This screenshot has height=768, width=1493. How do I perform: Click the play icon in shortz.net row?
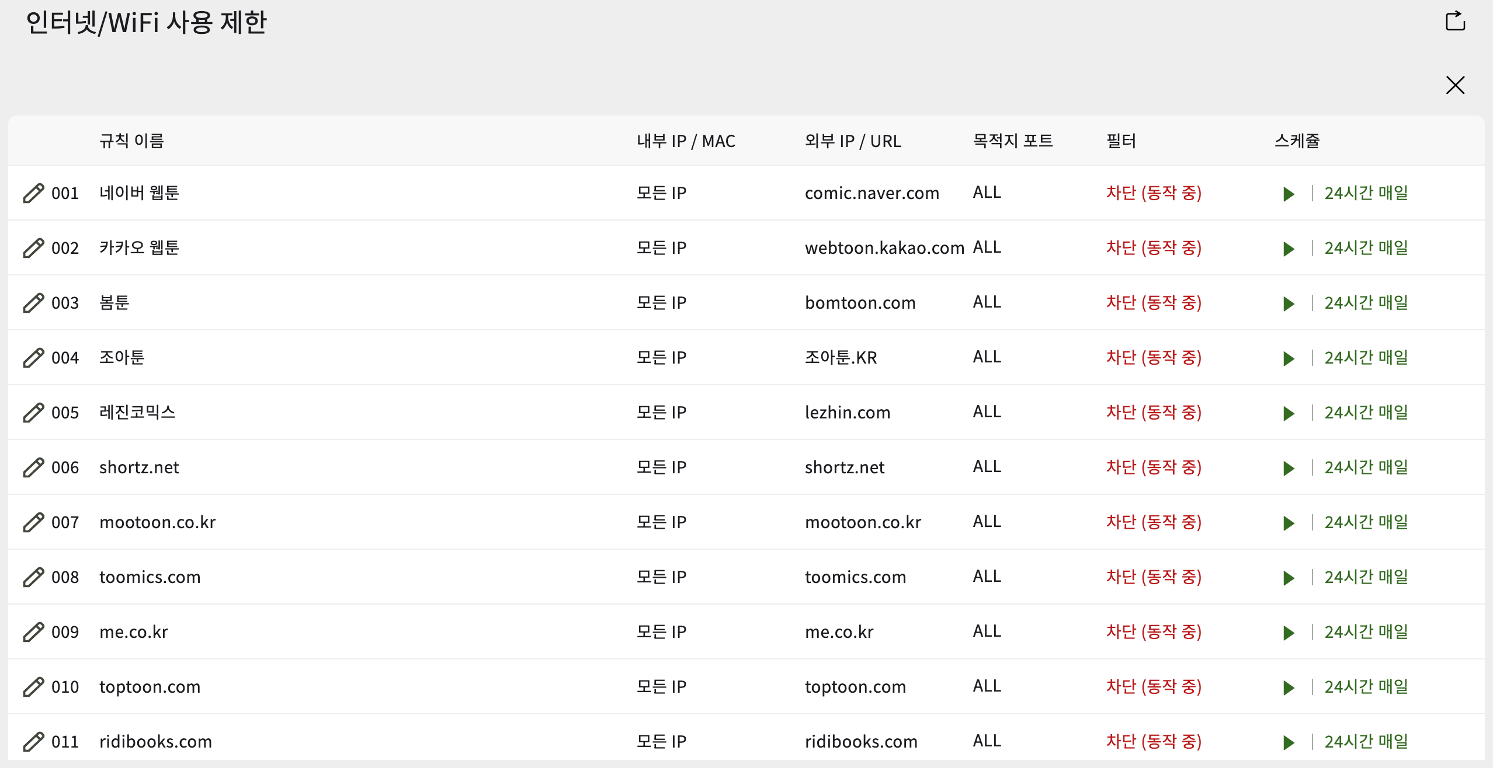1289,468
